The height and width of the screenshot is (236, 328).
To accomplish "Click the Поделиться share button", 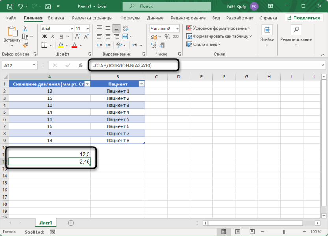I will coord(303,18).
